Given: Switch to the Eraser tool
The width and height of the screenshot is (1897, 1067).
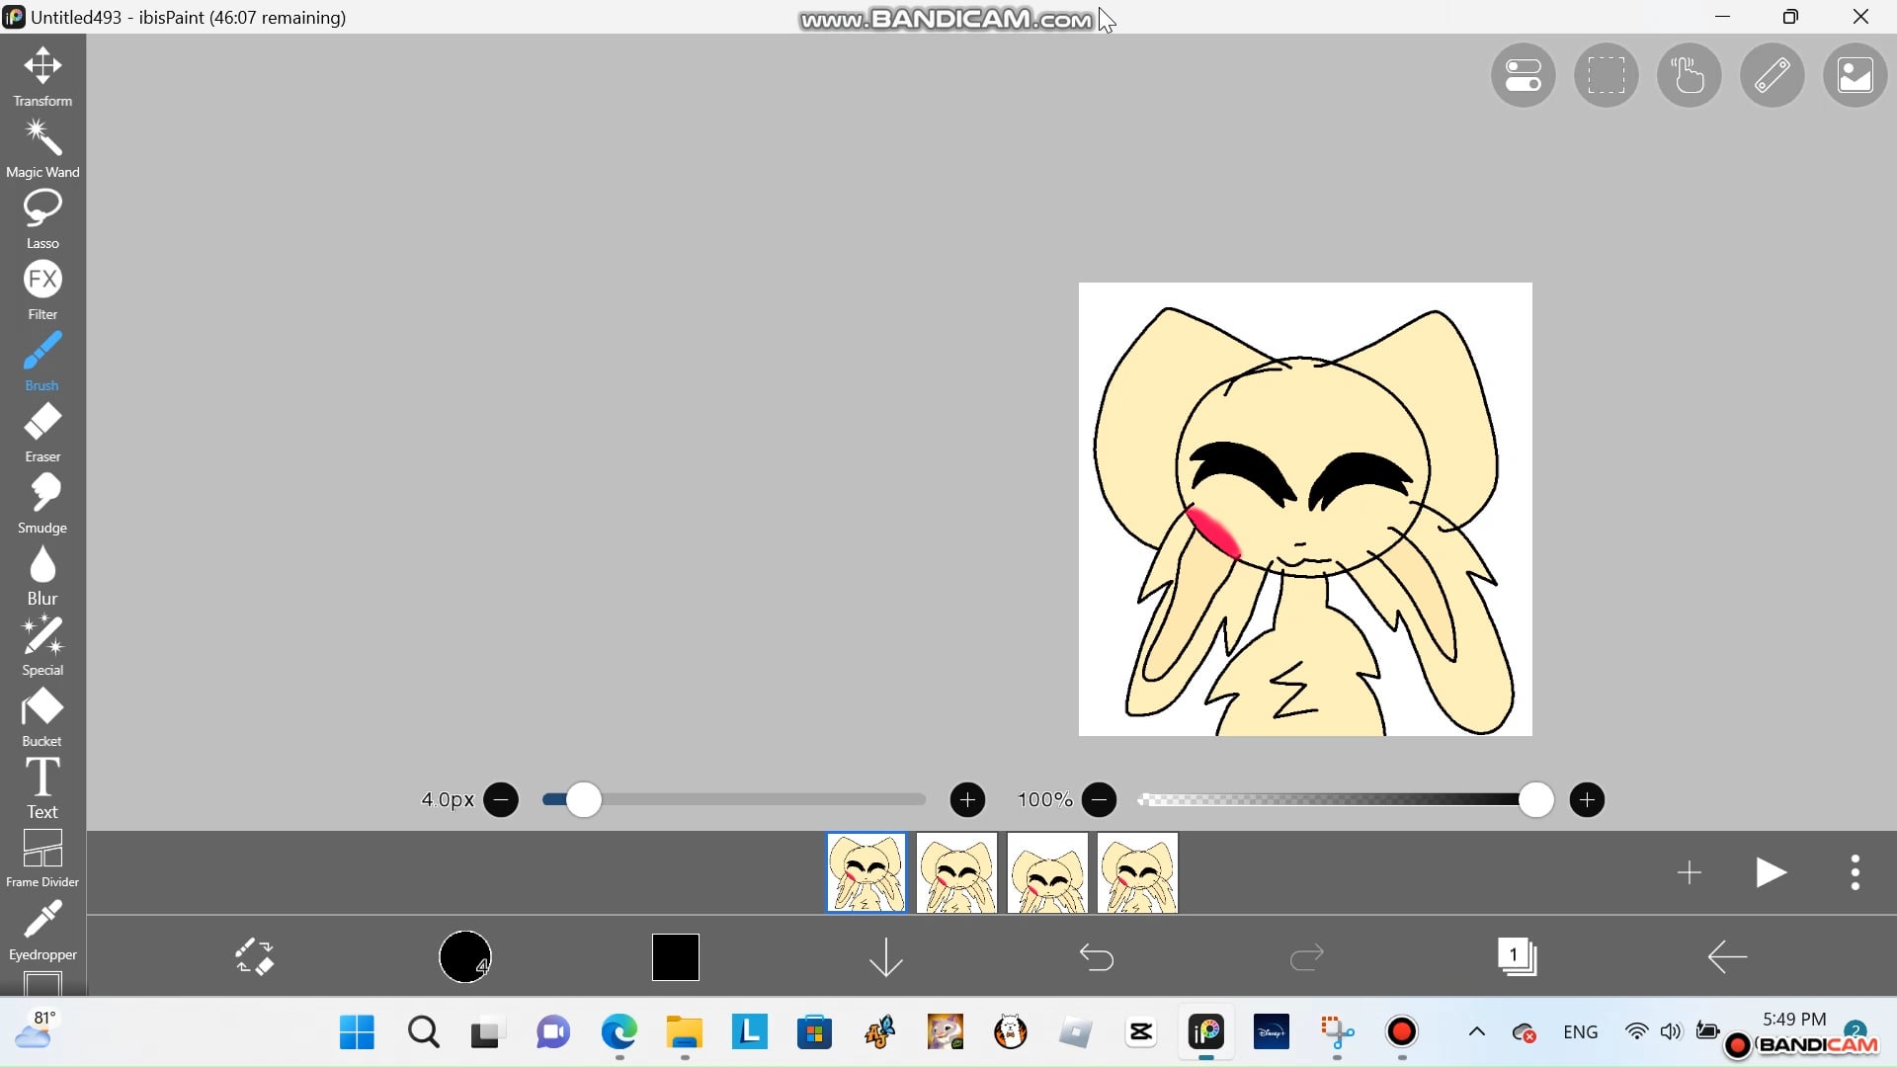Looking at the screenshot, I should (x=41, y=432).
